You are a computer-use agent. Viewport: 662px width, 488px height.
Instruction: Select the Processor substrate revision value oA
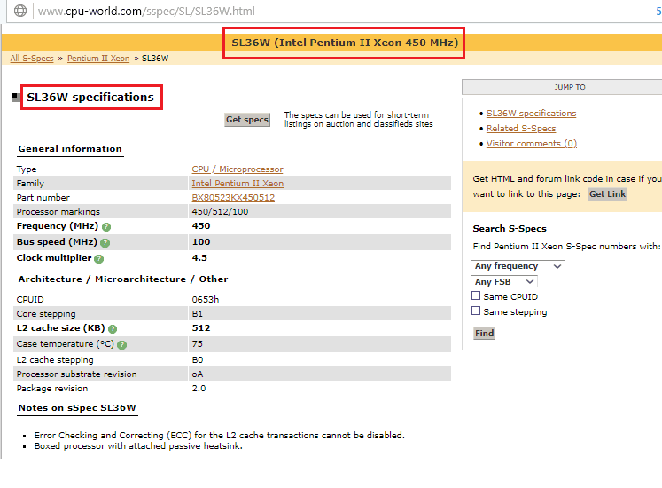pos(198,374)
